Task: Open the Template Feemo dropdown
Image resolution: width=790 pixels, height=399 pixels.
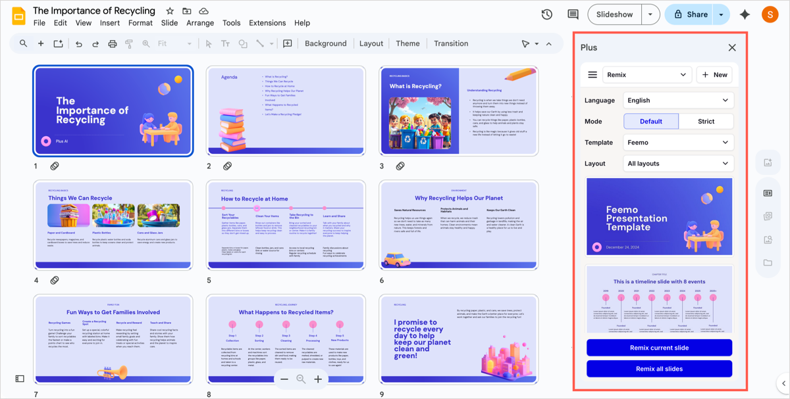Action: point(678,142)
